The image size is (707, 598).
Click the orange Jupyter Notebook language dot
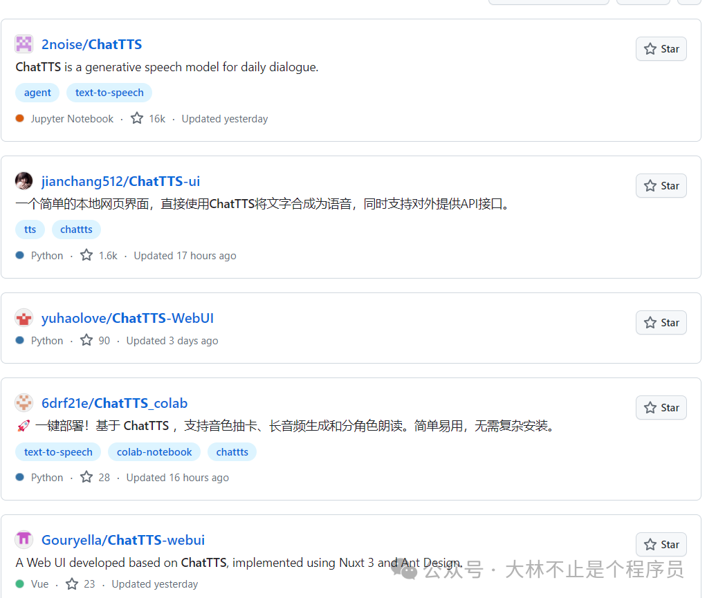click(x=20, y=118)
